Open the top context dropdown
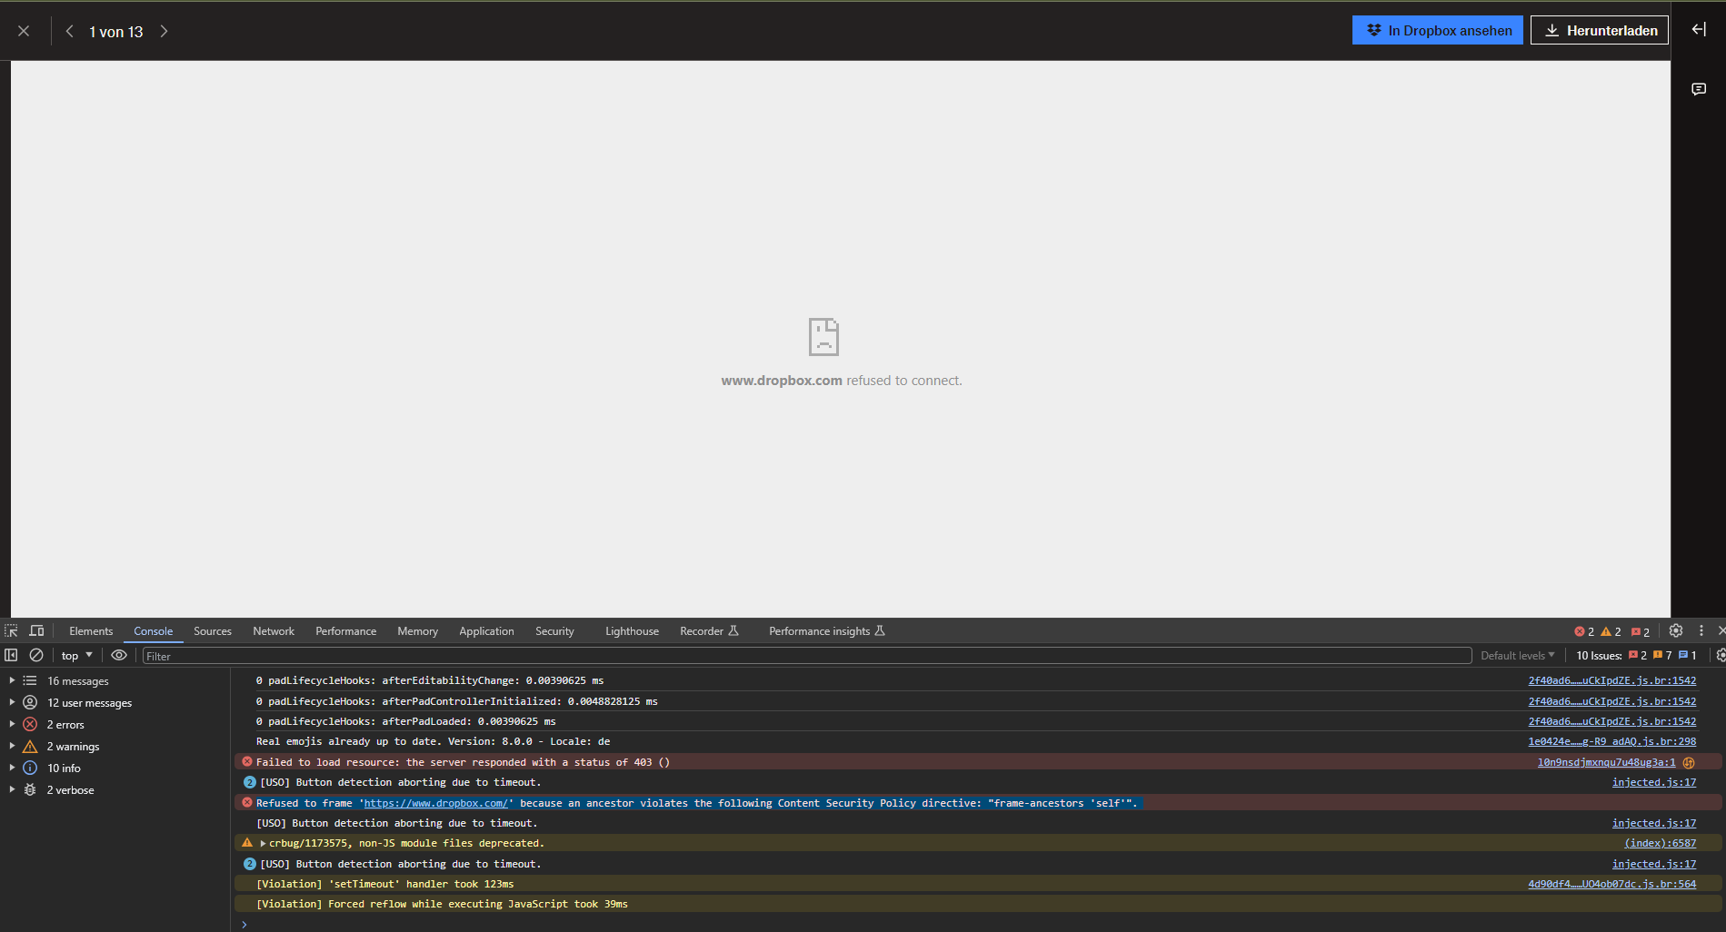This screenshot has height=932, width=1726. click(x=76, y=655)
